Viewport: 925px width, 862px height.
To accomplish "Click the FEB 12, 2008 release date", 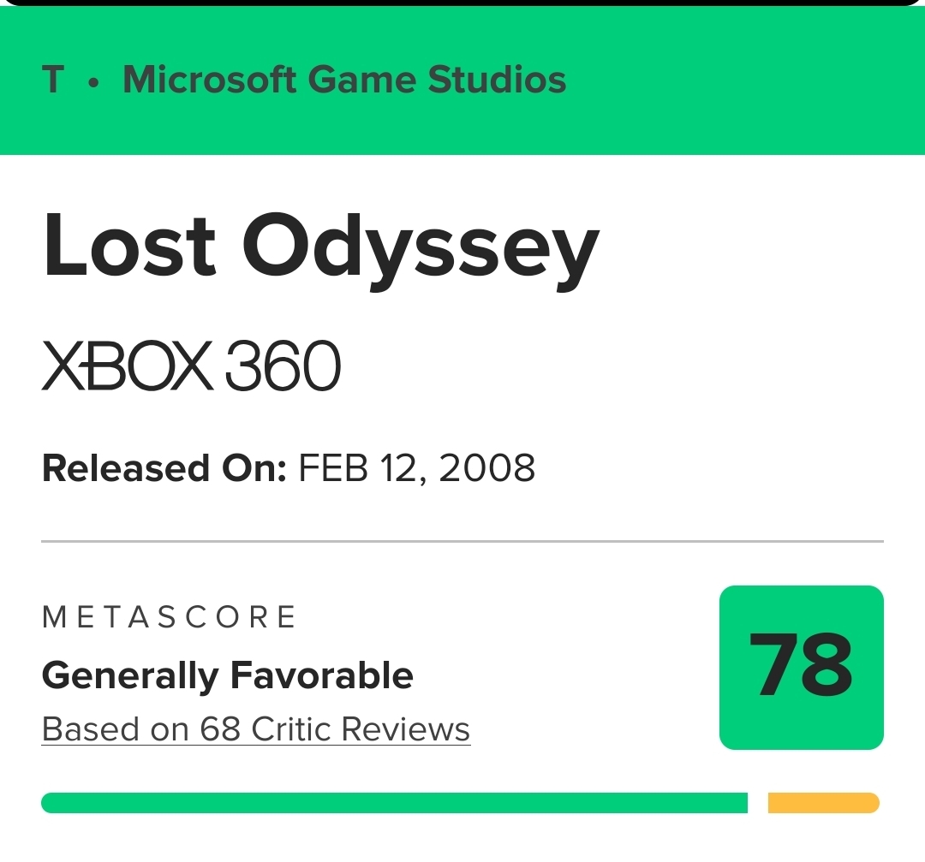I will (417, 468).
